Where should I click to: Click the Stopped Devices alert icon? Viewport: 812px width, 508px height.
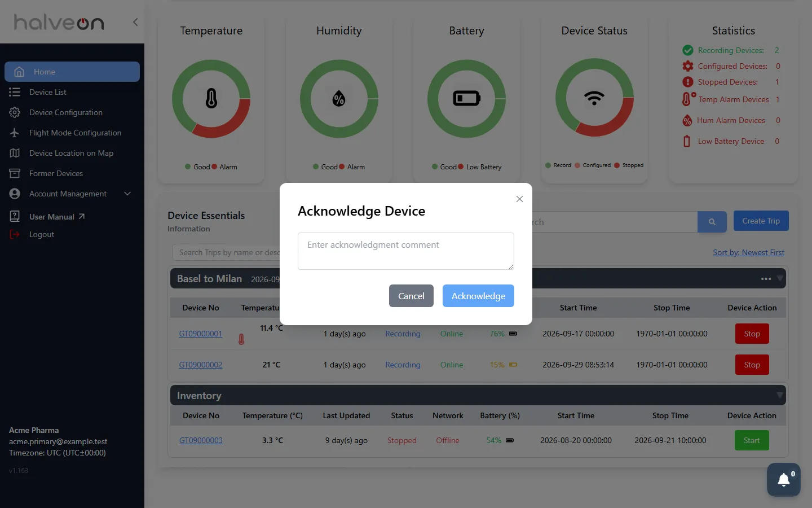687,82
